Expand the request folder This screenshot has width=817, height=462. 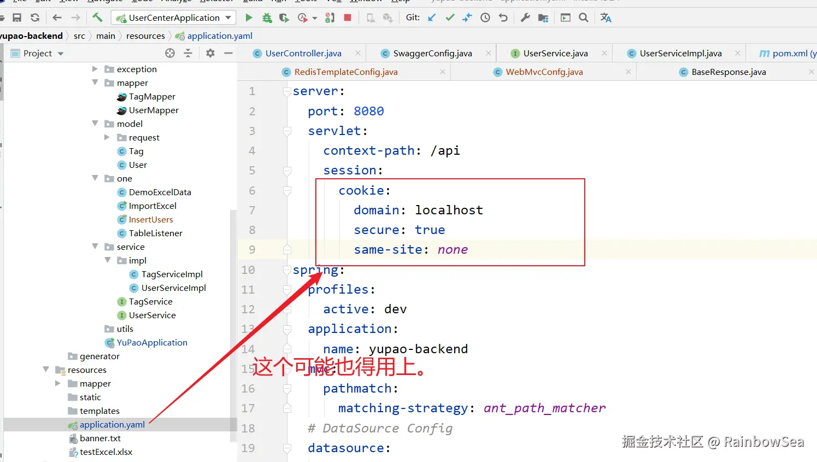[x=108, y=137]
